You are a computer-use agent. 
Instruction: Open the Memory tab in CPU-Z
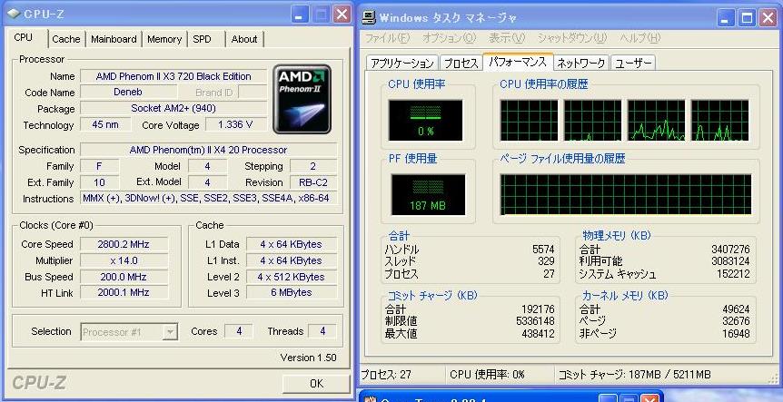(164, 39)
